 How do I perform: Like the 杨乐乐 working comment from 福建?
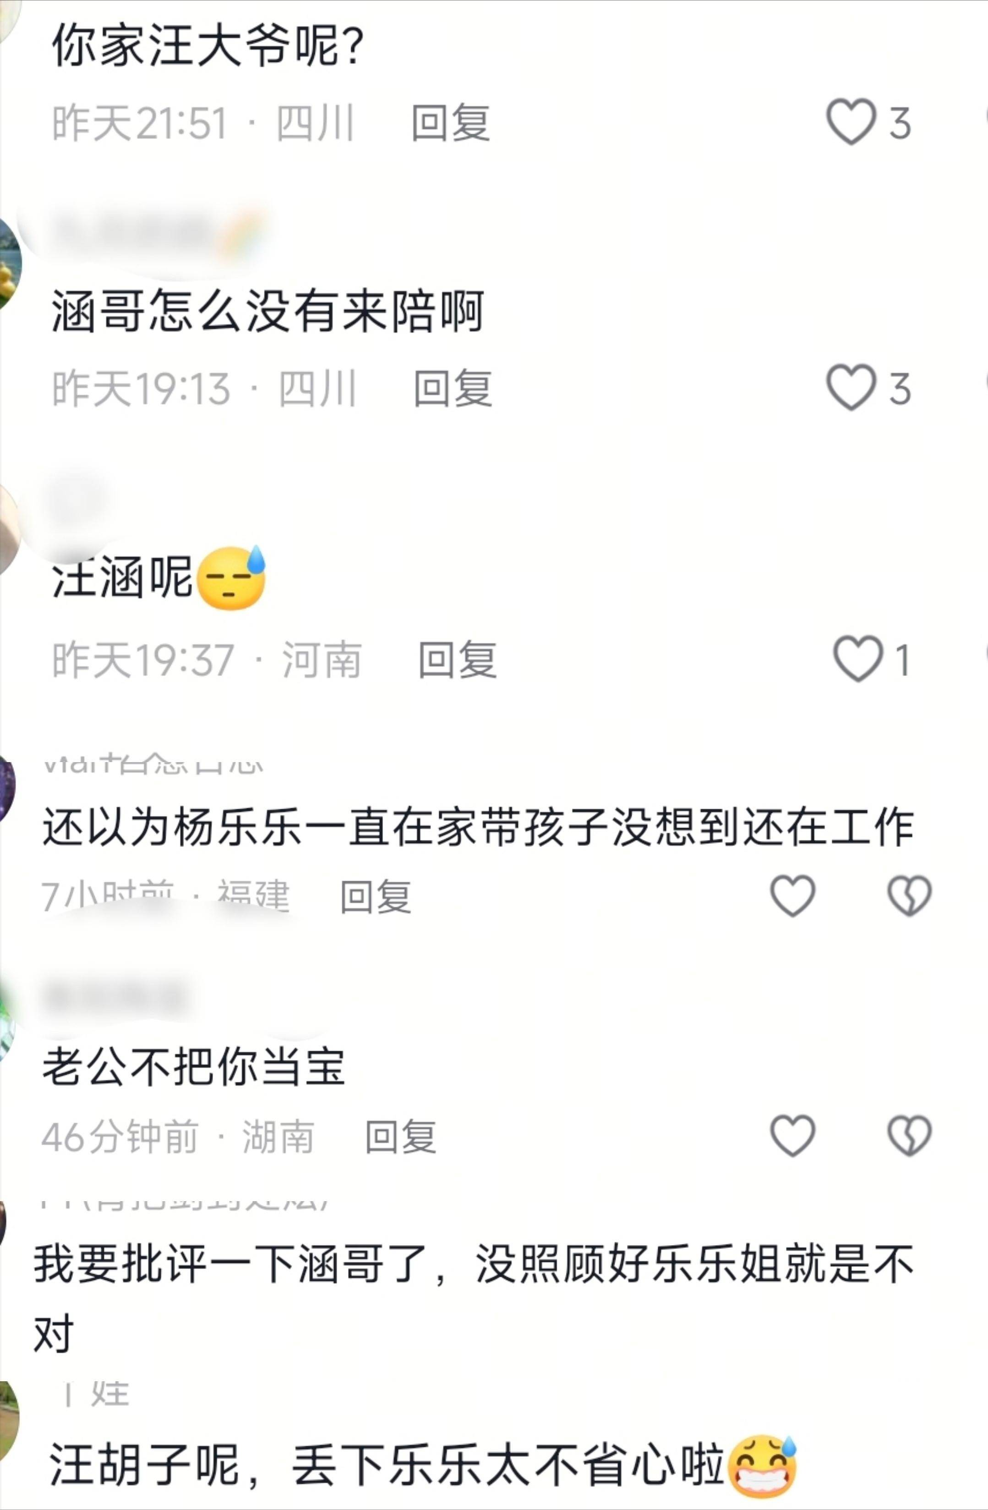click(792, 895)
